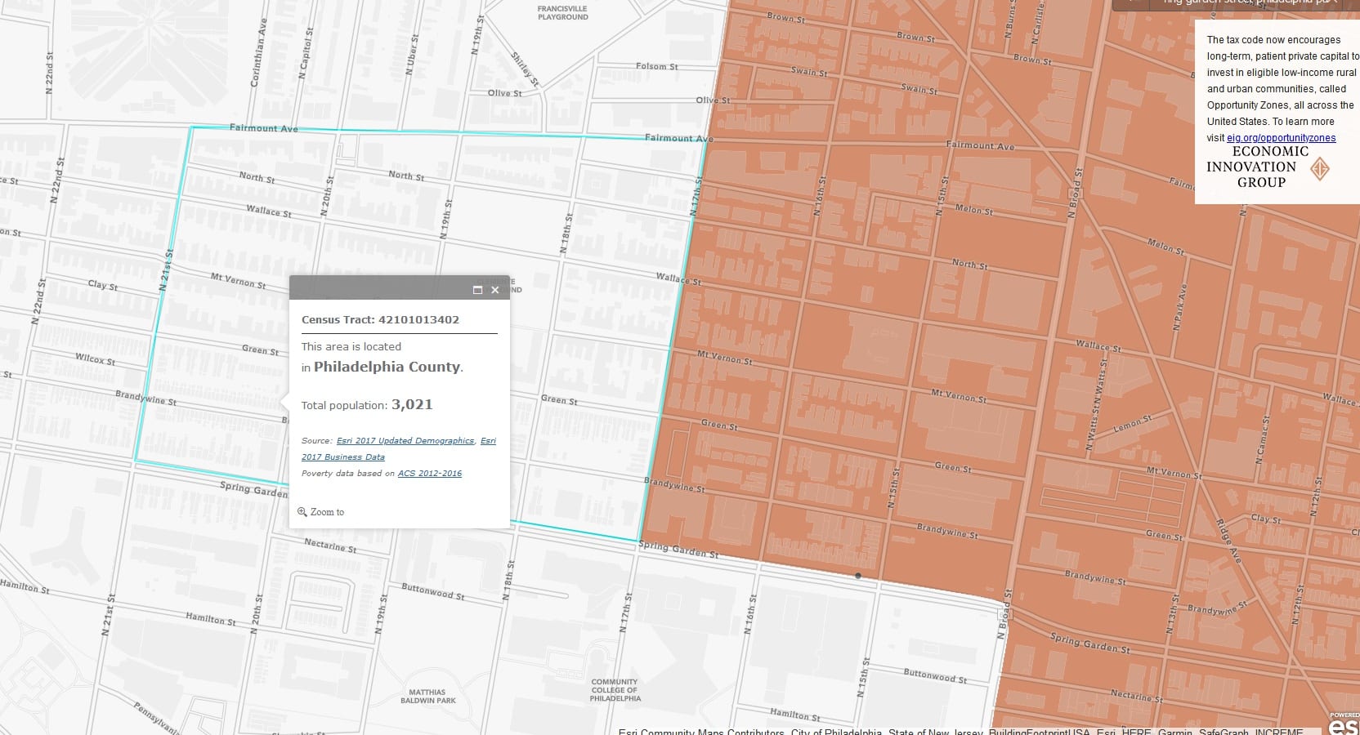Click the Census Tract 42101013402 title
The image size is (1360, 735).
tap(380, 319)
